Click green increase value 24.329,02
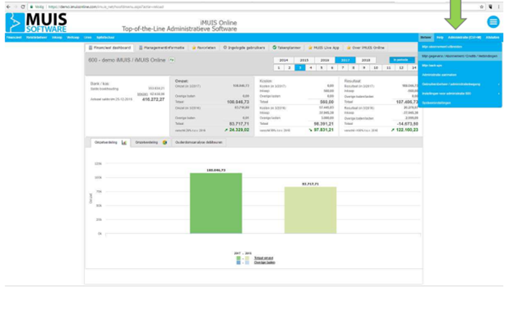The height and width of the screenshot is (311, 528). (x=239, y=130)
